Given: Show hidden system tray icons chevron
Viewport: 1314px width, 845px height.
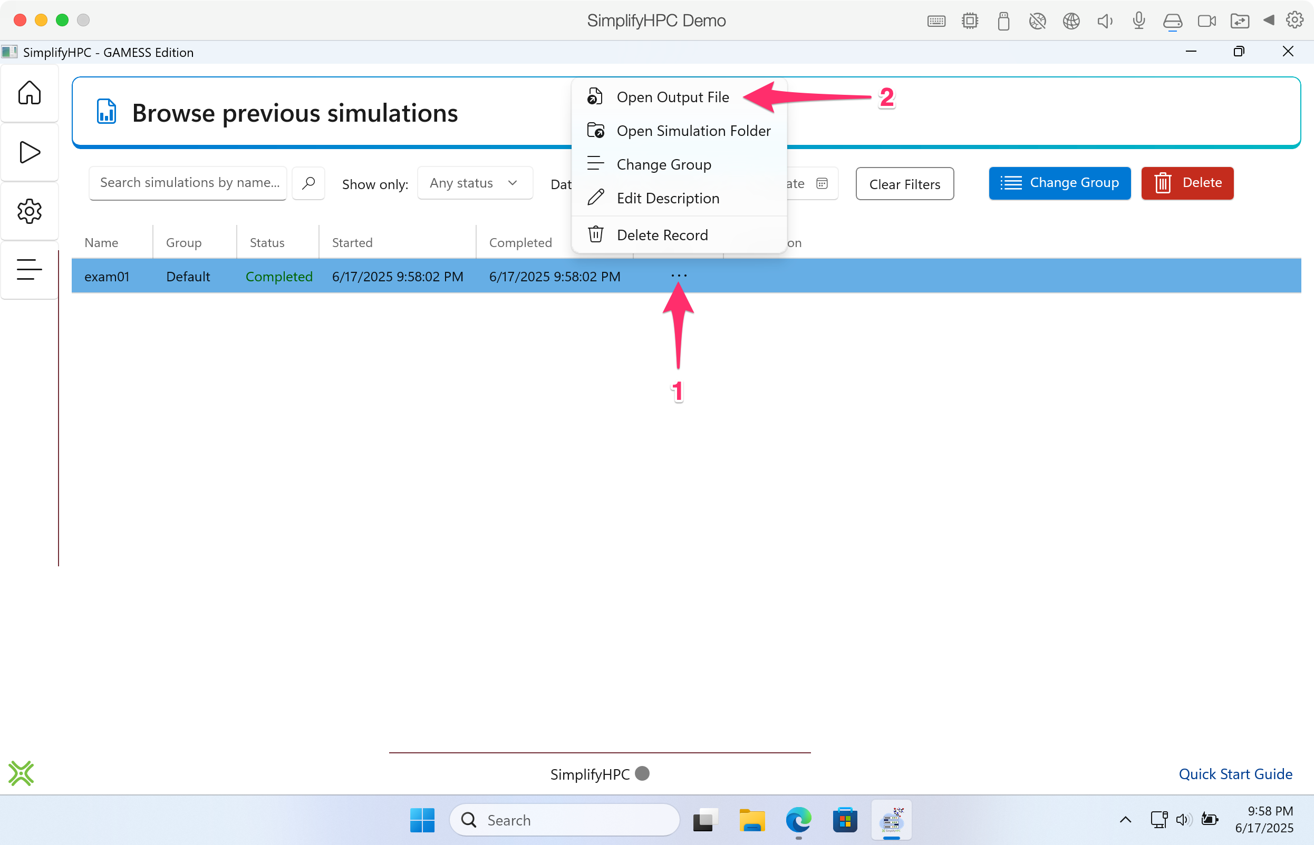Looking at the screenshot, I should pyautogui.click(x=1125, y=820).
